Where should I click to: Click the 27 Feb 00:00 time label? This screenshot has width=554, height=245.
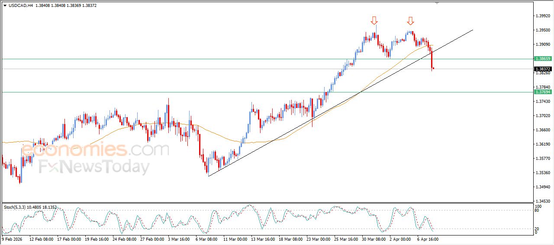[x=152, y=239]
